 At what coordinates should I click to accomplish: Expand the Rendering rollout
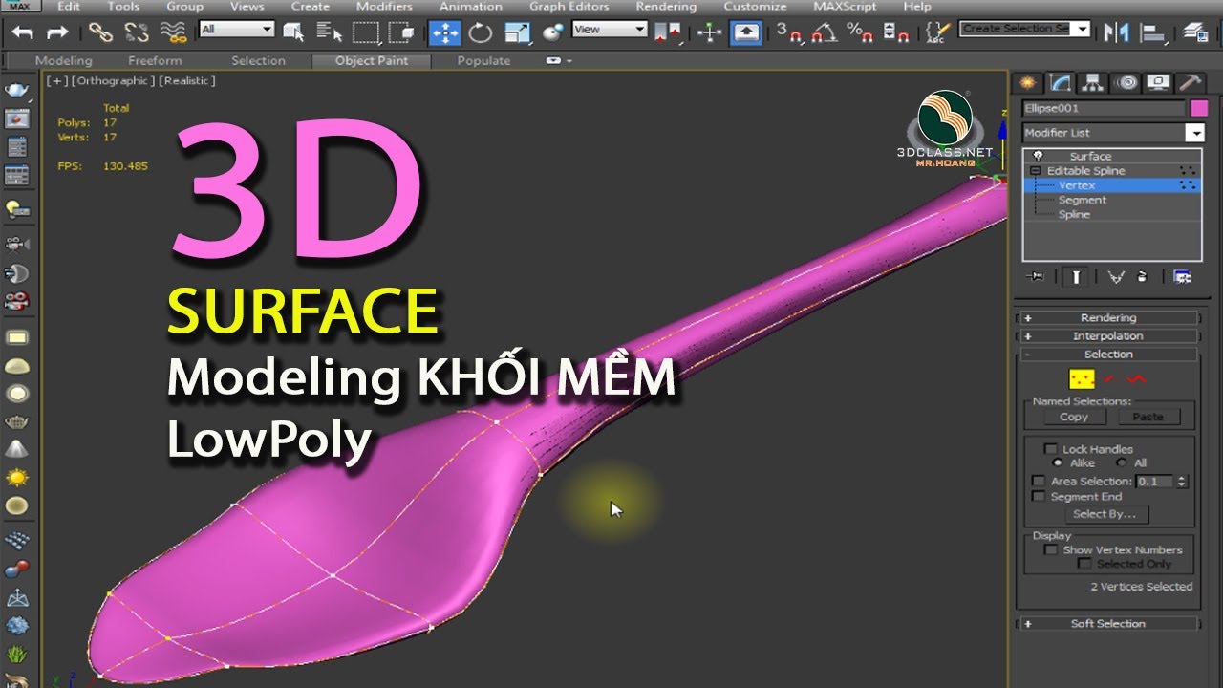(x=1108, y=317)
